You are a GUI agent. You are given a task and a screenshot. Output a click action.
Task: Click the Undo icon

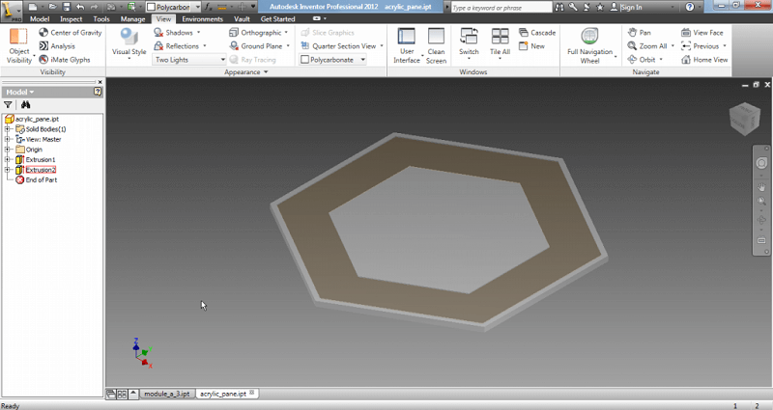[80, 7]
